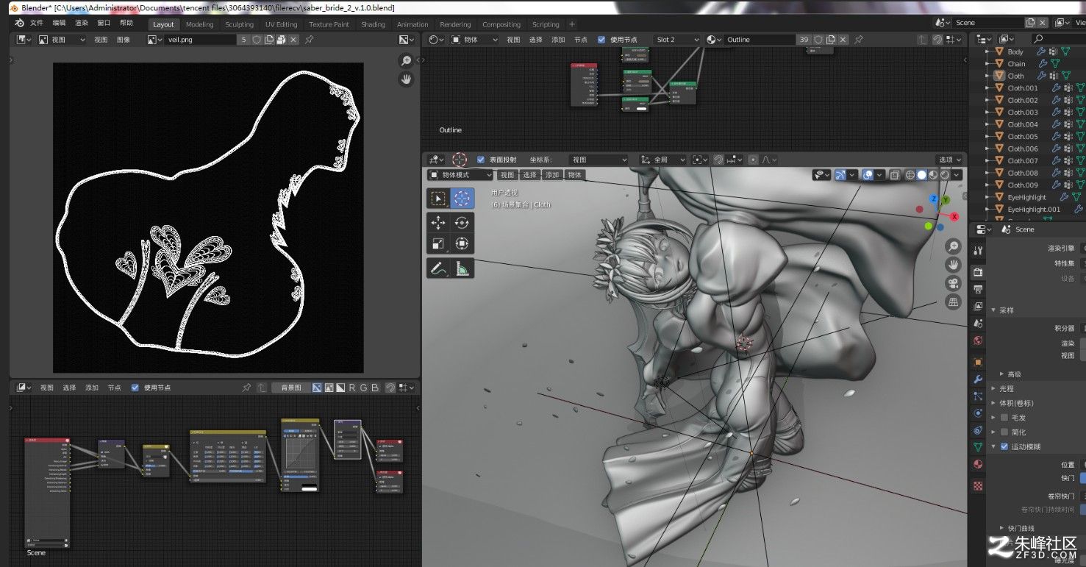Select the Rotate tool
1086x567 pixels.
pyautogui.click(x=462, y=223)
